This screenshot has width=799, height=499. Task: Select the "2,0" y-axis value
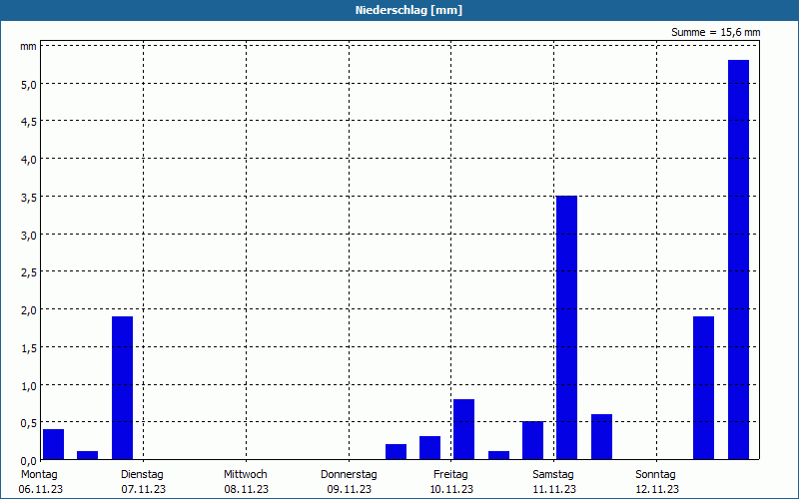click(x=29, y=310)
